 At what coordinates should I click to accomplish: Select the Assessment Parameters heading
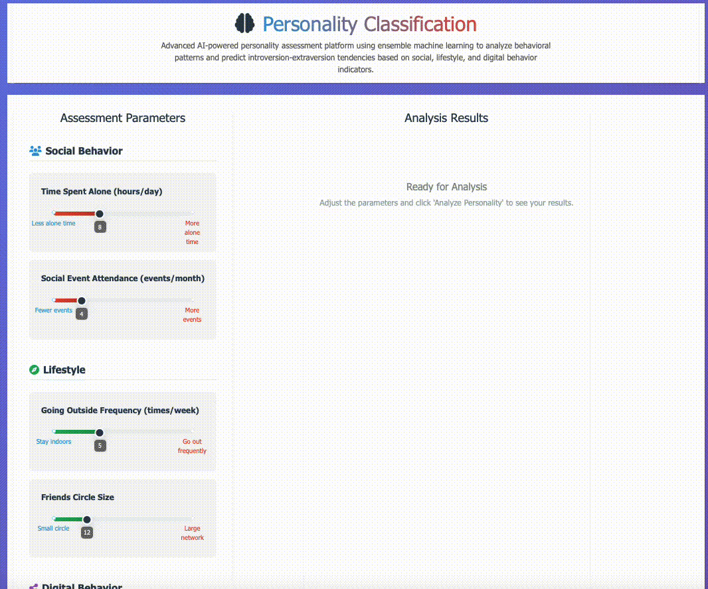point(123,118)
